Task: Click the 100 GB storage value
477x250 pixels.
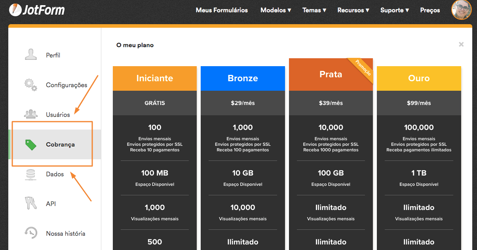Action: point(331,173)
